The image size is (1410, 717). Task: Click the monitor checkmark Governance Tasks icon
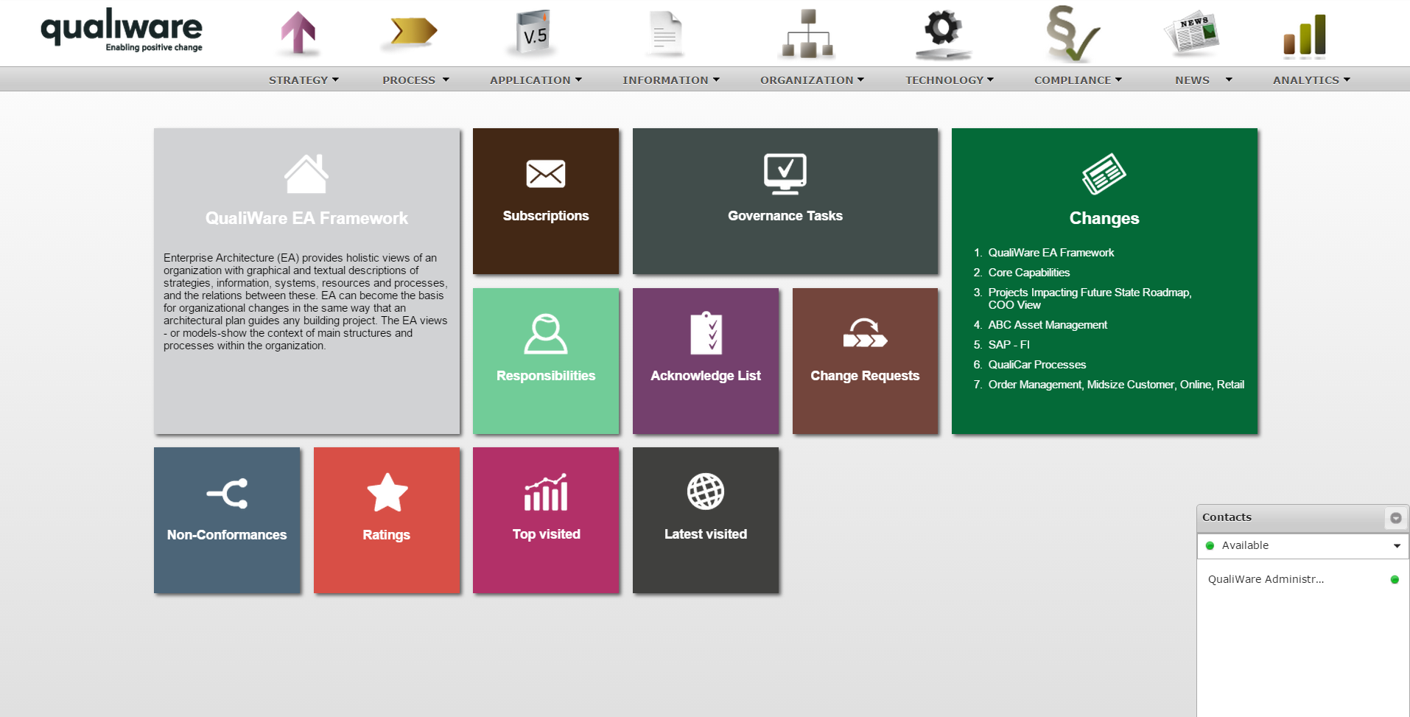tap(785, 174)
